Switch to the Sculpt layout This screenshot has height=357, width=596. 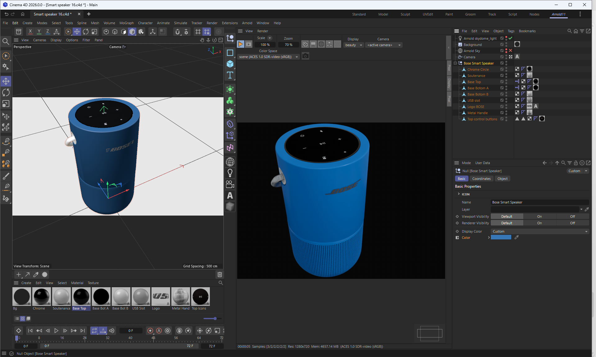click(x=405, y=14)
